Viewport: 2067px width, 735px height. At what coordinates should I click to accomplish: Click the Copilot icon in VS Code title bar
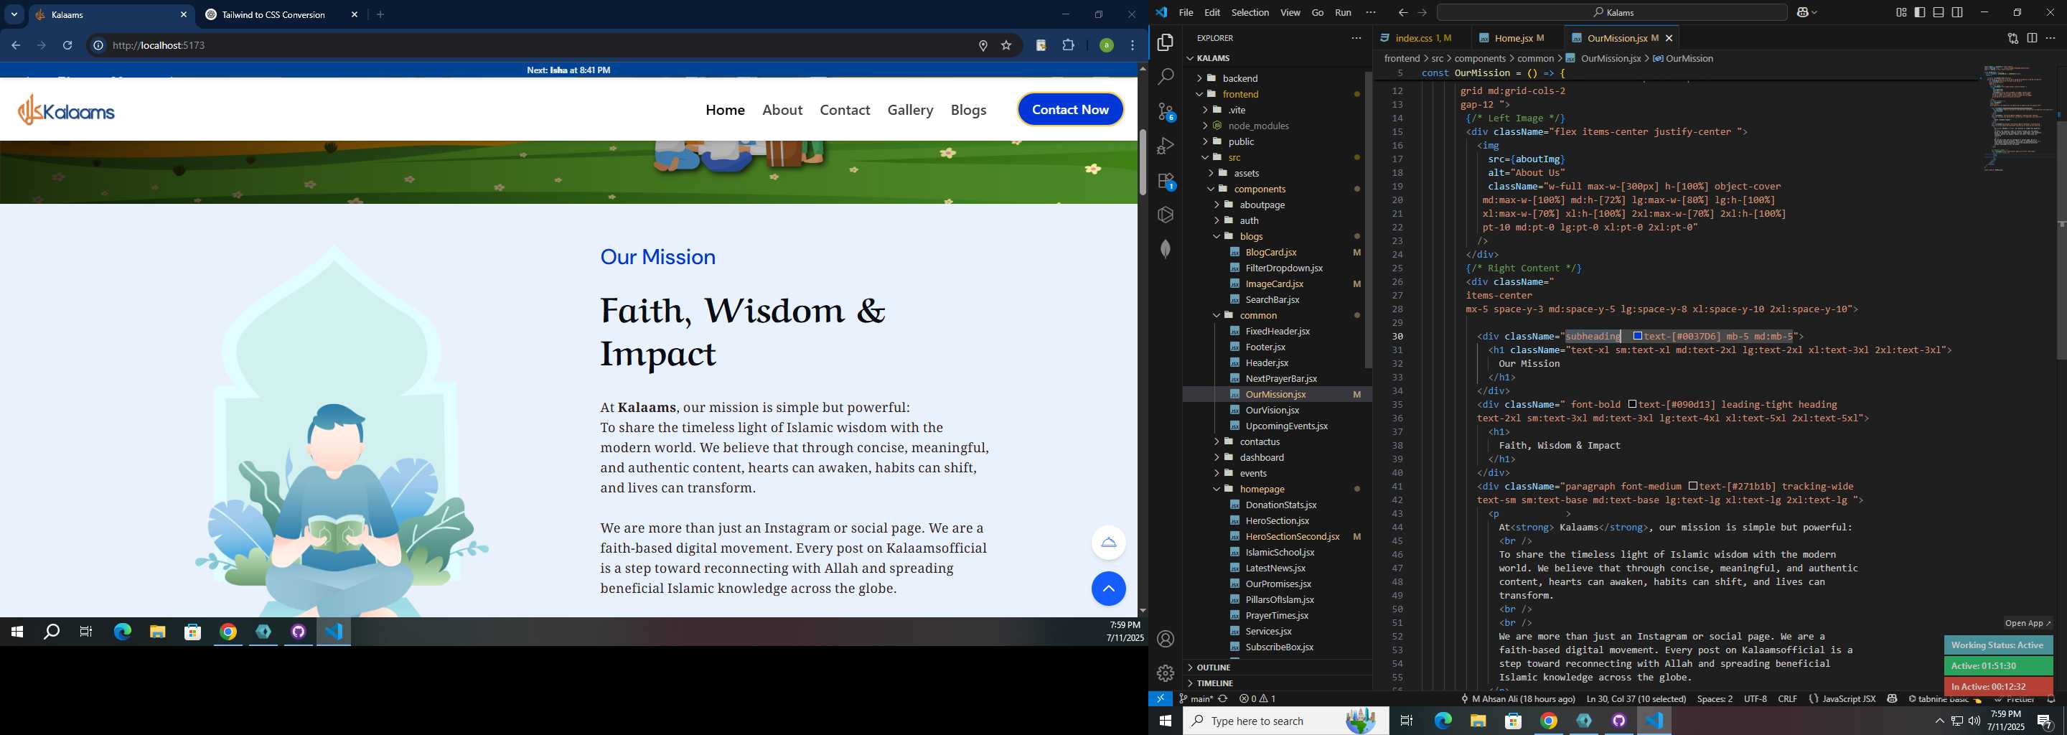(x=1803, y=12)
